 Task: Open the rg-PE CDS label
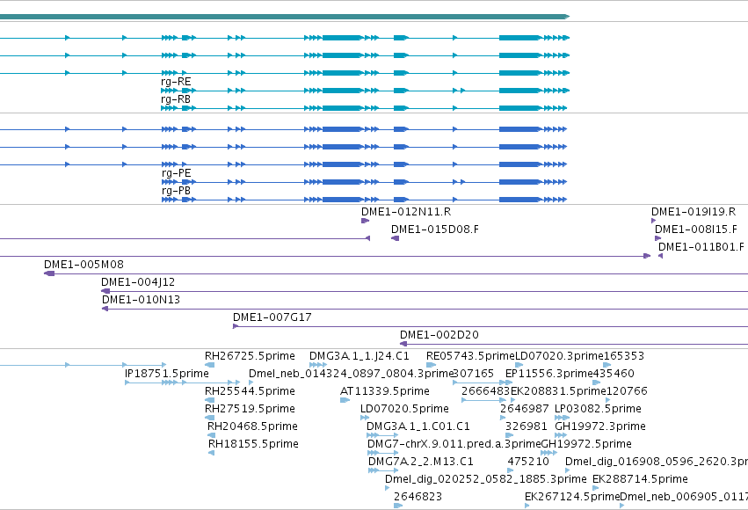pos(177,173)
